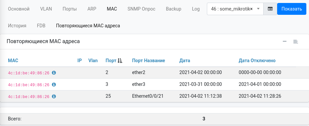This screenshot has width=309, height=126.
Task: Click device list icon beside device selector
Action: (x=270, y=9)
